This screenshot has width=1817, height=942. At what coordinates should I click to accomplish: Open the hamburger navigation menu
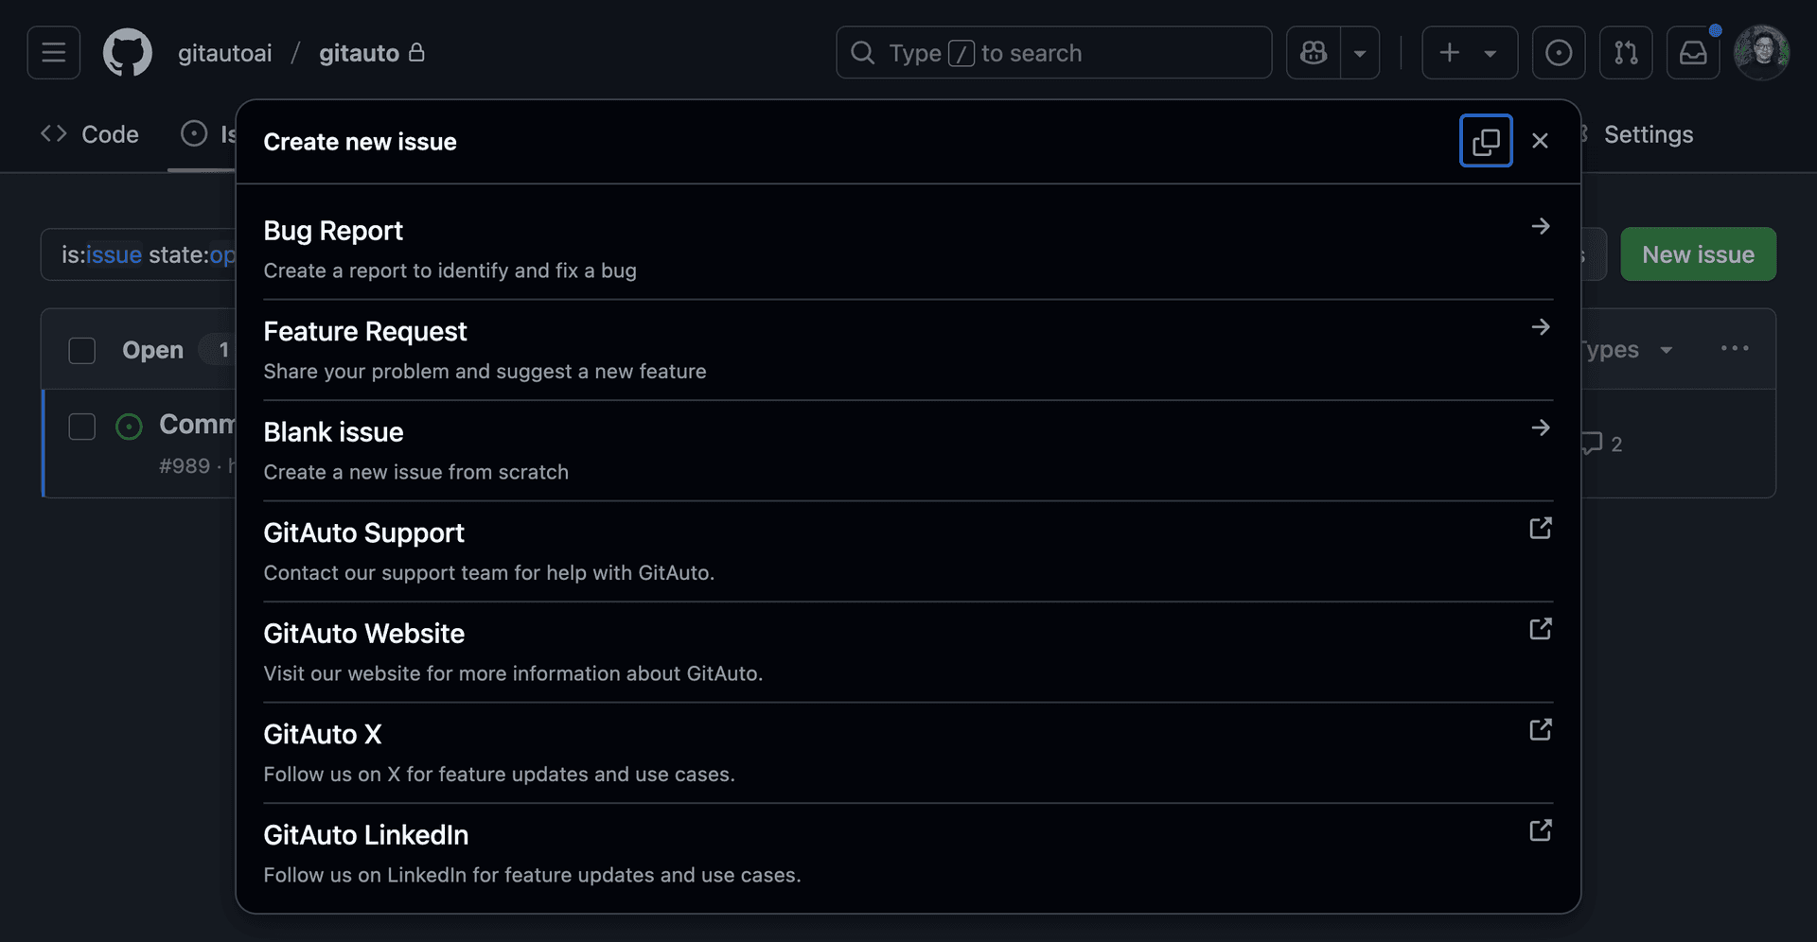[x=54, y=53]
